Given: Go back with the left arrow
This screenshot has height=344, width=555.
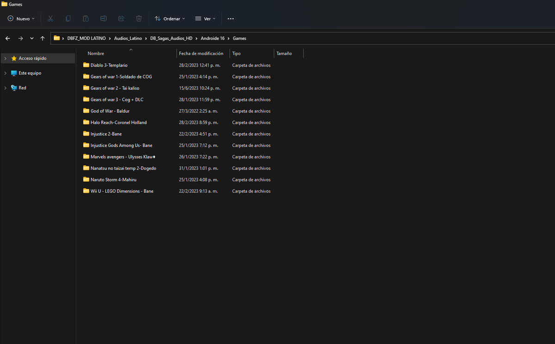Looking at the screenshot, I should (x=8, y=38).
